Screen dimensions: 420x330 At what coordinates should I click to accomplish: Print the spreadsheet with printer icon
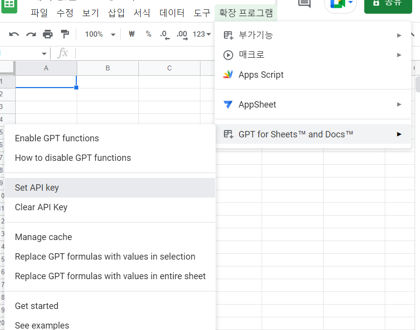(48, 34)
